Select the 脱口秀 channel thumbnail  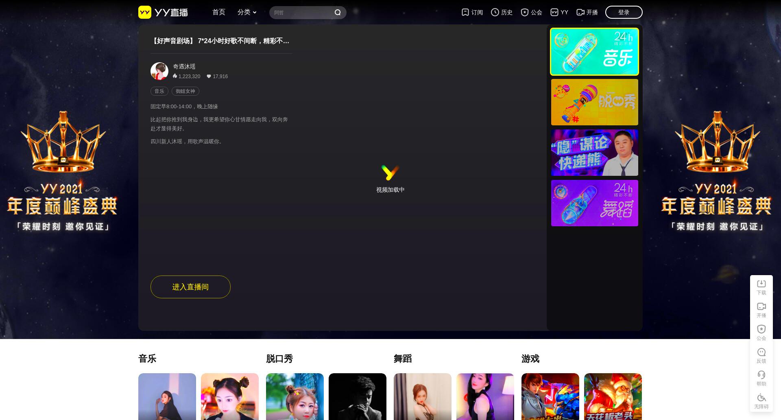click(x=594, y=102)
